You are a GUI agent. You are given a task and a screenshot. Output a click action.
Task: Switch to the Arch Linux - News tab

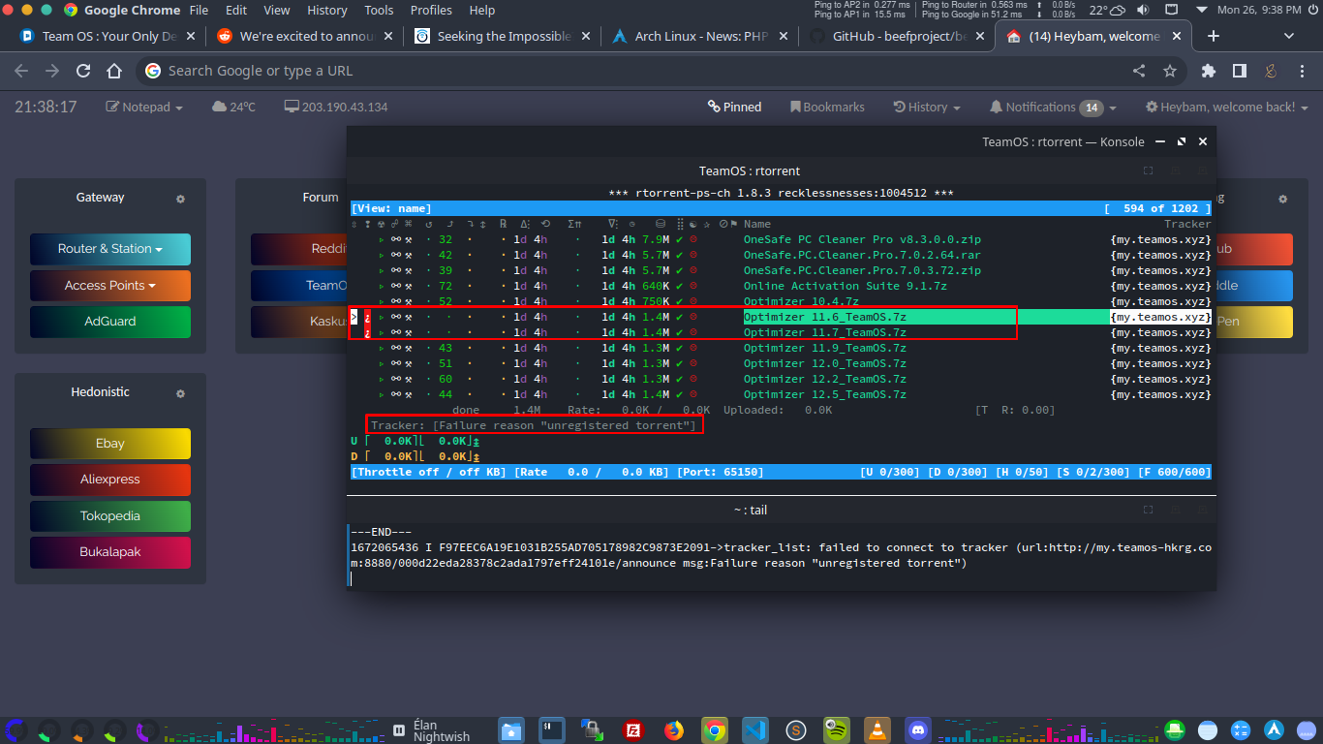698,36
